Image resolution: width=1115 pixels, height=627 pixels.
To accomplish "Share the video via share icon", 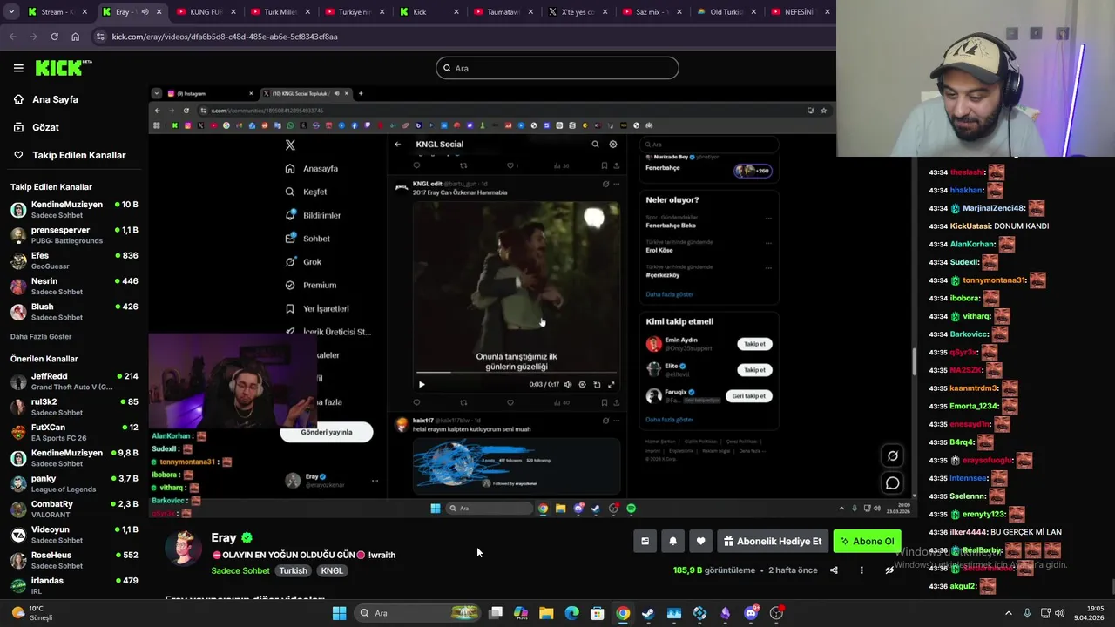I will pos(834,570).
